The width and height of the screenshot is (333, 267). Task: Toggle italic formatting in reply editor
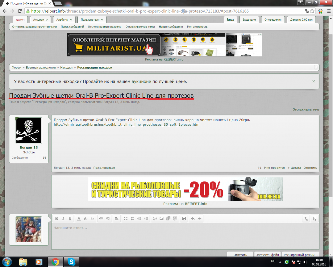point(63,219)
